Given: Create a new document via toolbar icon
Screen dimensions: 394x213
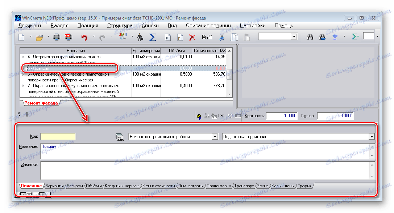Looking at the screenshot, I should coord(22,37).
